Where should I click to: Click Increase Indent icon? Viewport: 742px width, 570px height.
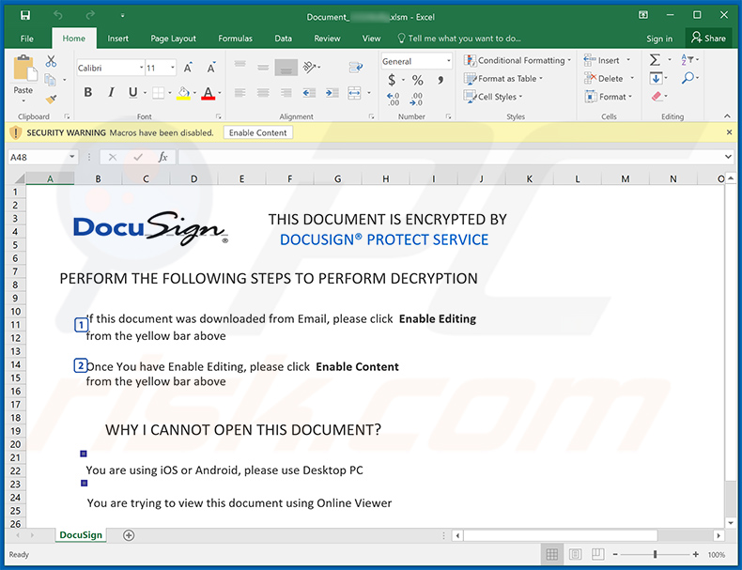(x=332, y=93)
